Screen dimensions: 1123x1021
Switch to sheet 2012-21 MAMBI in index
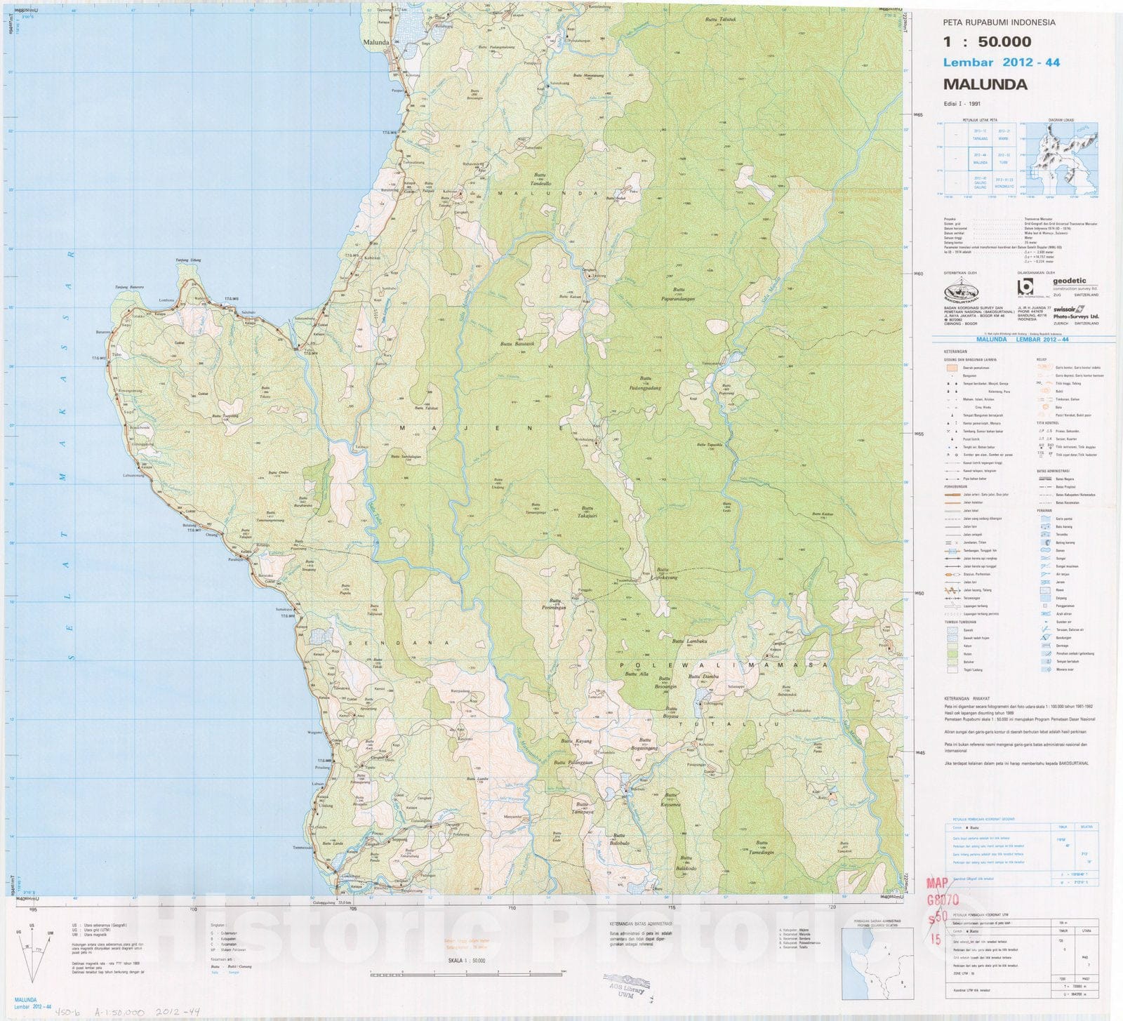(1003, 134)
